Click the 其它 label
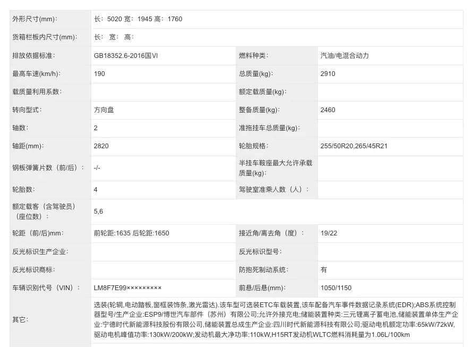Screen dimensions: 473x347 coord(20,319)
